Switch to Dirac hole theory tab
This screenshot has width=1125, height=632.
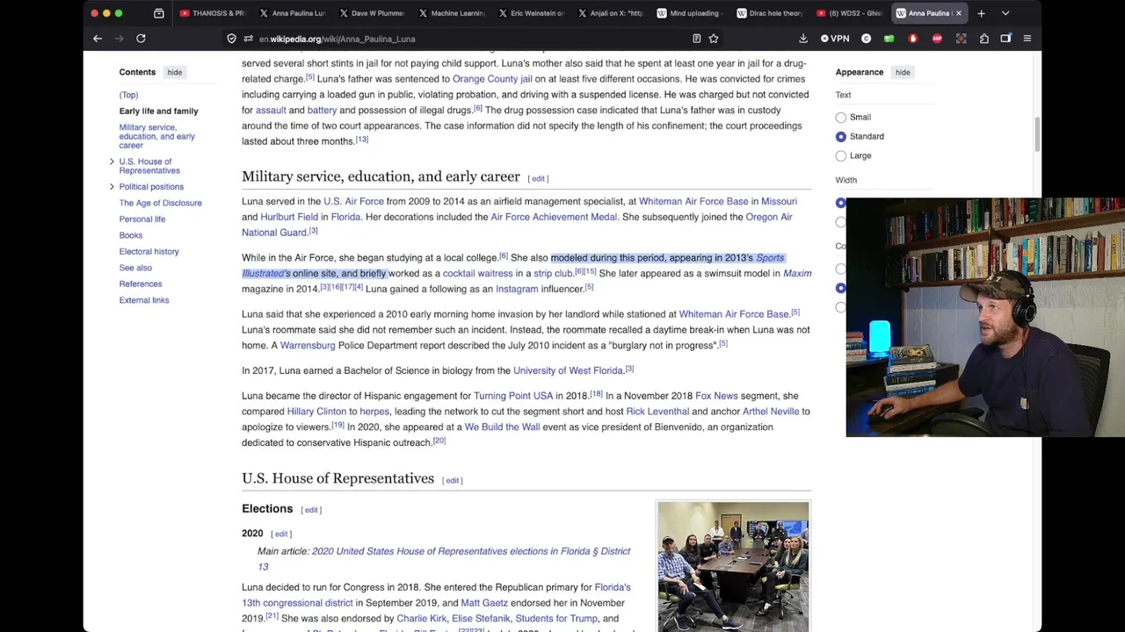(768, 13)
